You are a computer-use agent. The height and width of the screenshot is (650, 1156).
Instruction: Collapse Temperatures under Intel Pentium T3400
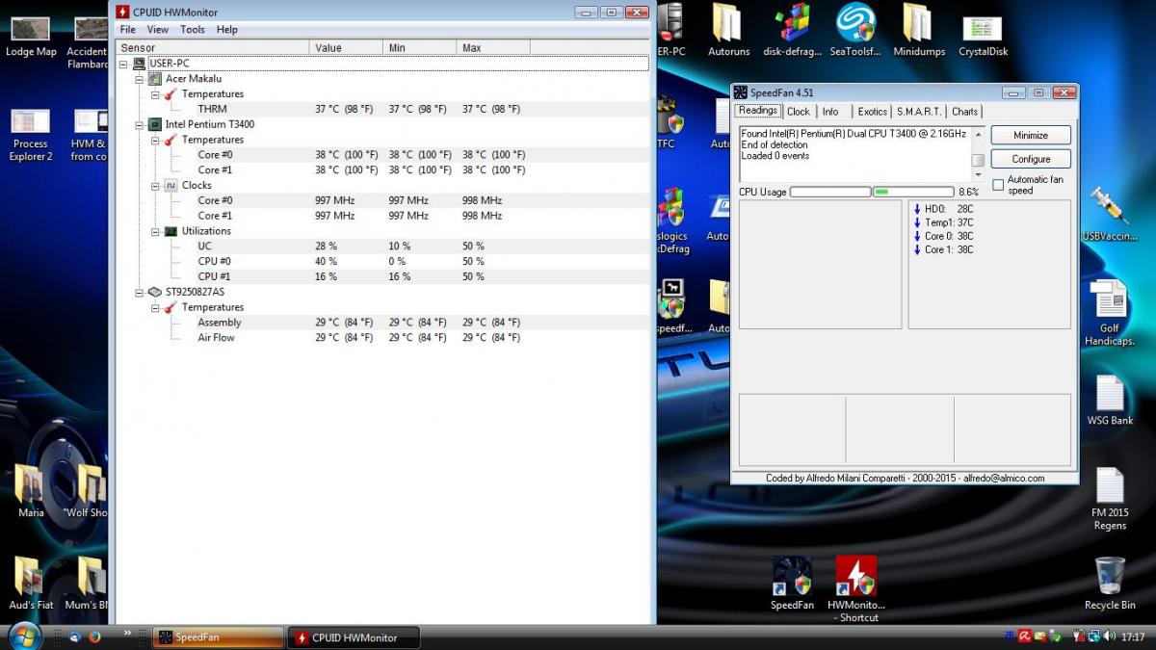155,140
